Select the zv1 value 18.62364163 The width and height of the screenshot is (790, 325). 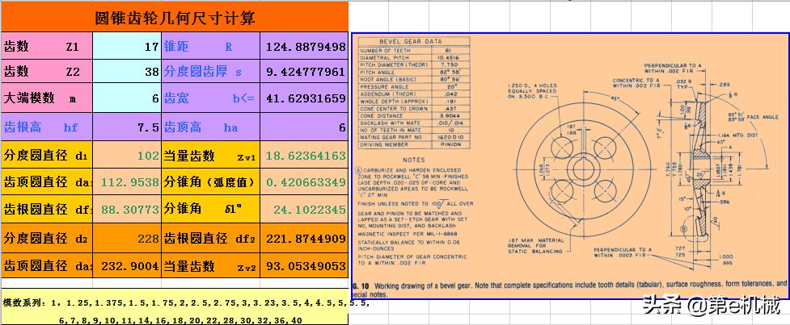[304, 155]
